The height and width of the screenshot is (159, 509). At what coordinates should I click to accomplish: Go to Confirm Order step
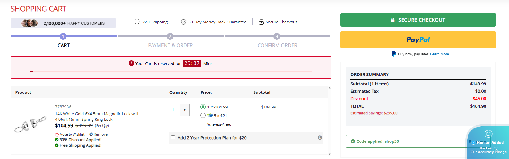[277, 37]
